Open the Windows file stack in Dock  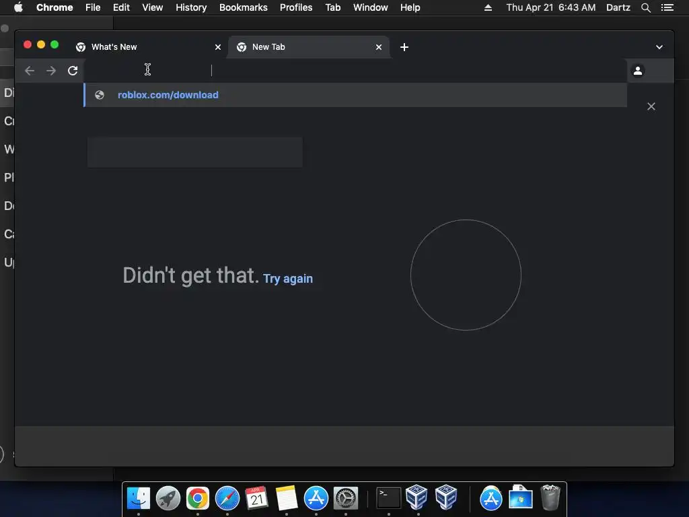(x=521, y=497)
